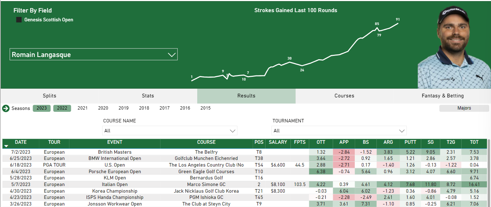The height and width of the screenshot is (207, 491).
Task: Select the 2015 season filter
Action: 206,108
